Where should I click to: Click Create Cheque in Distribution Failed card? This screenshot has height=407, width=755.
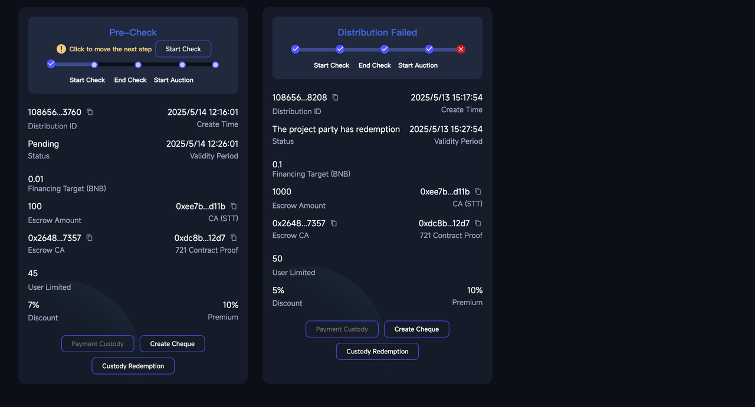416,329
